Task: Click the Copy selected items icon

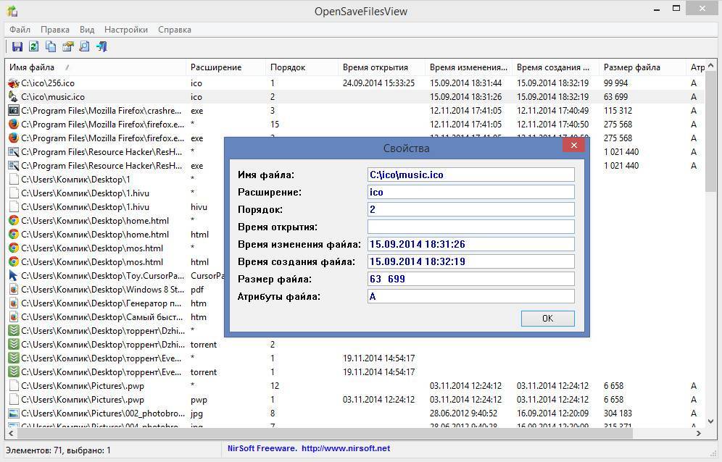Action: coord(51,47)
